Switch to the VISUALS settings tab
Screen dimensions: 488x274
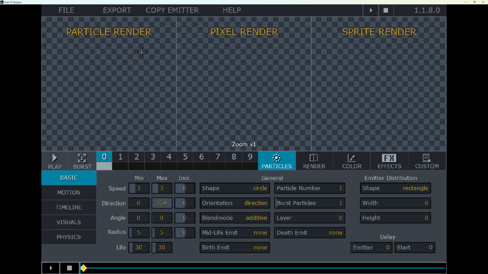click(69, 222)
